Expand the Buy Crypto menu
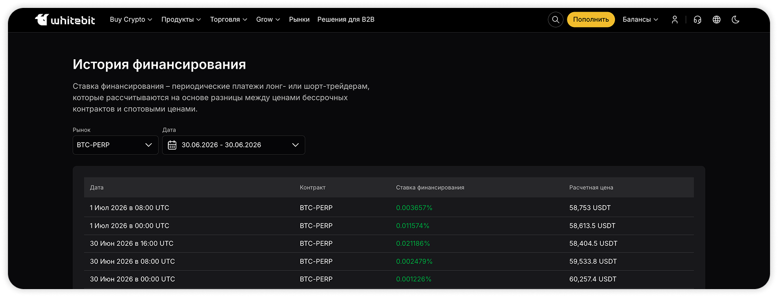 (x=131, y=20)
